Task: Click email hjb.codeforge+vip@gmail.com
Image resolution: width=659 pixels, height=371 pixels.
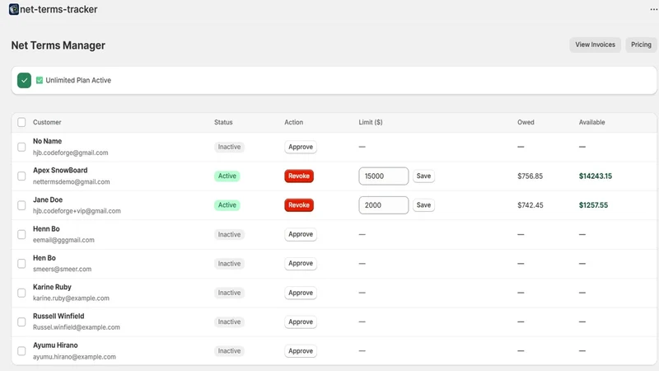Action: click(77, 211)
